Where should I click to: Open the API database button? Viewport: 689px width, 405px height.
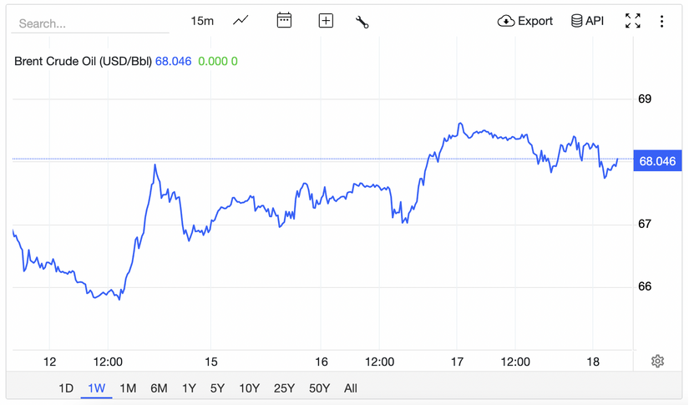point(587,21)
